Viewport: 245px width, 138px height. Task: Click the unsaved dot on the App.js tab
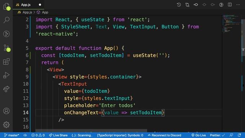pyautogui.click(x=40, y=5)
